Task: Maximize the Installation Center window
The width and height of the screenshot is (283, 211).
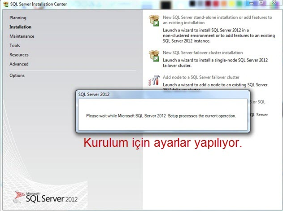Action: [261, 3]
